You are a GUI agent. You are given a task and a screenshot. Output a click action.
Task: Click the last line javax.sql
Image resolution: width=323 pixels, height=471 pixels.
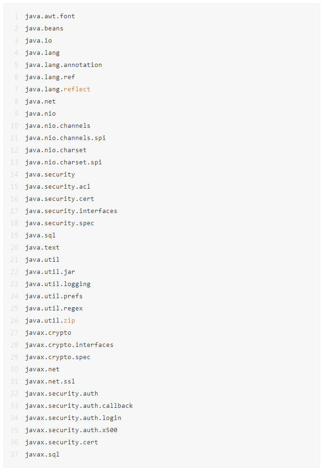pyautogui.click(x=42, y=455)
